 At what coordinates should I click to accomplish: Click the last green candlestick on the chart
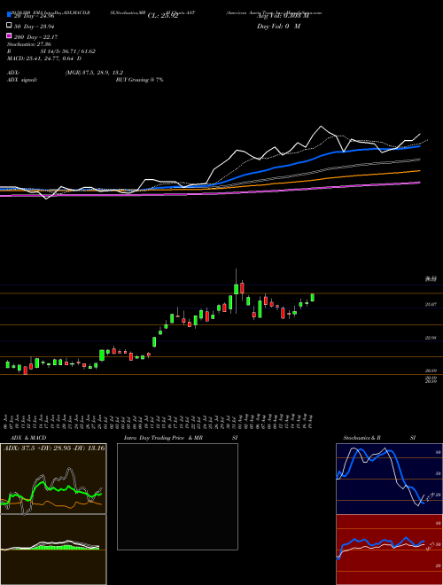pos(313,297)
